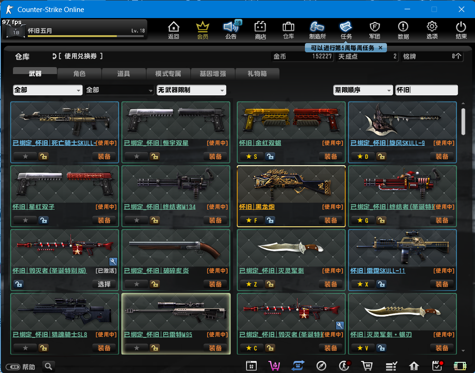Click the search field containing 怀旧
Viewport: 475px width, 373px height.
[426, 90]
